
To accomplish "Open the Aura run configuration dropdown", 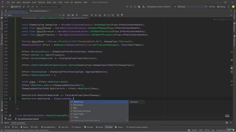I will [x=192, y=7].
